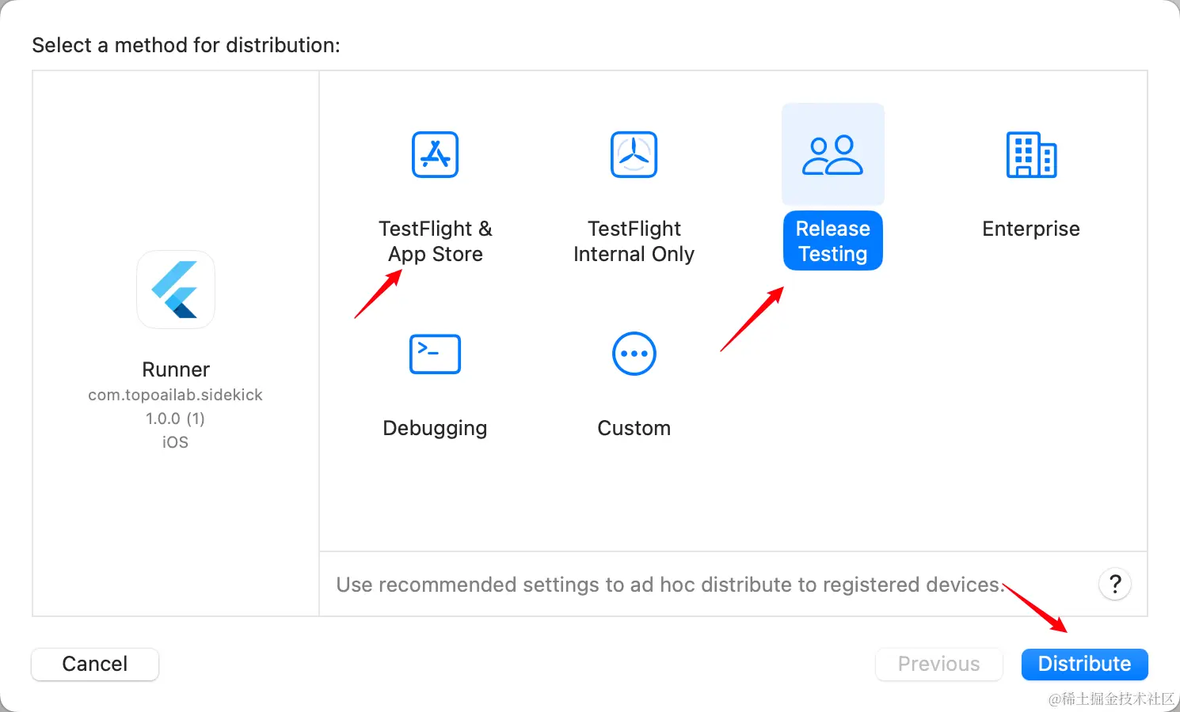Click the "Custom" method label
Screen dimensions: 1180x712
[x=634, y=428]
